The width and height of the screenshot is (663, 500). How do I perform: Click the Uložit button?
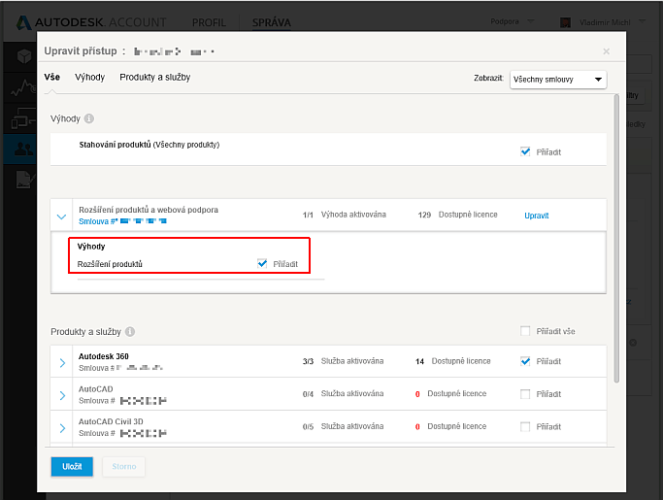[x=72, y=466]
